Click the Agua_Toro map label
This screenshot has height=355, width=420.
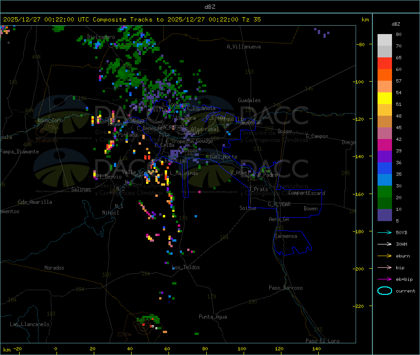click(50, 120)
